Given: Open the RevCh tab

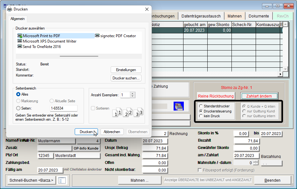Looking at the screenshot, I should click(x=283, y=16).
